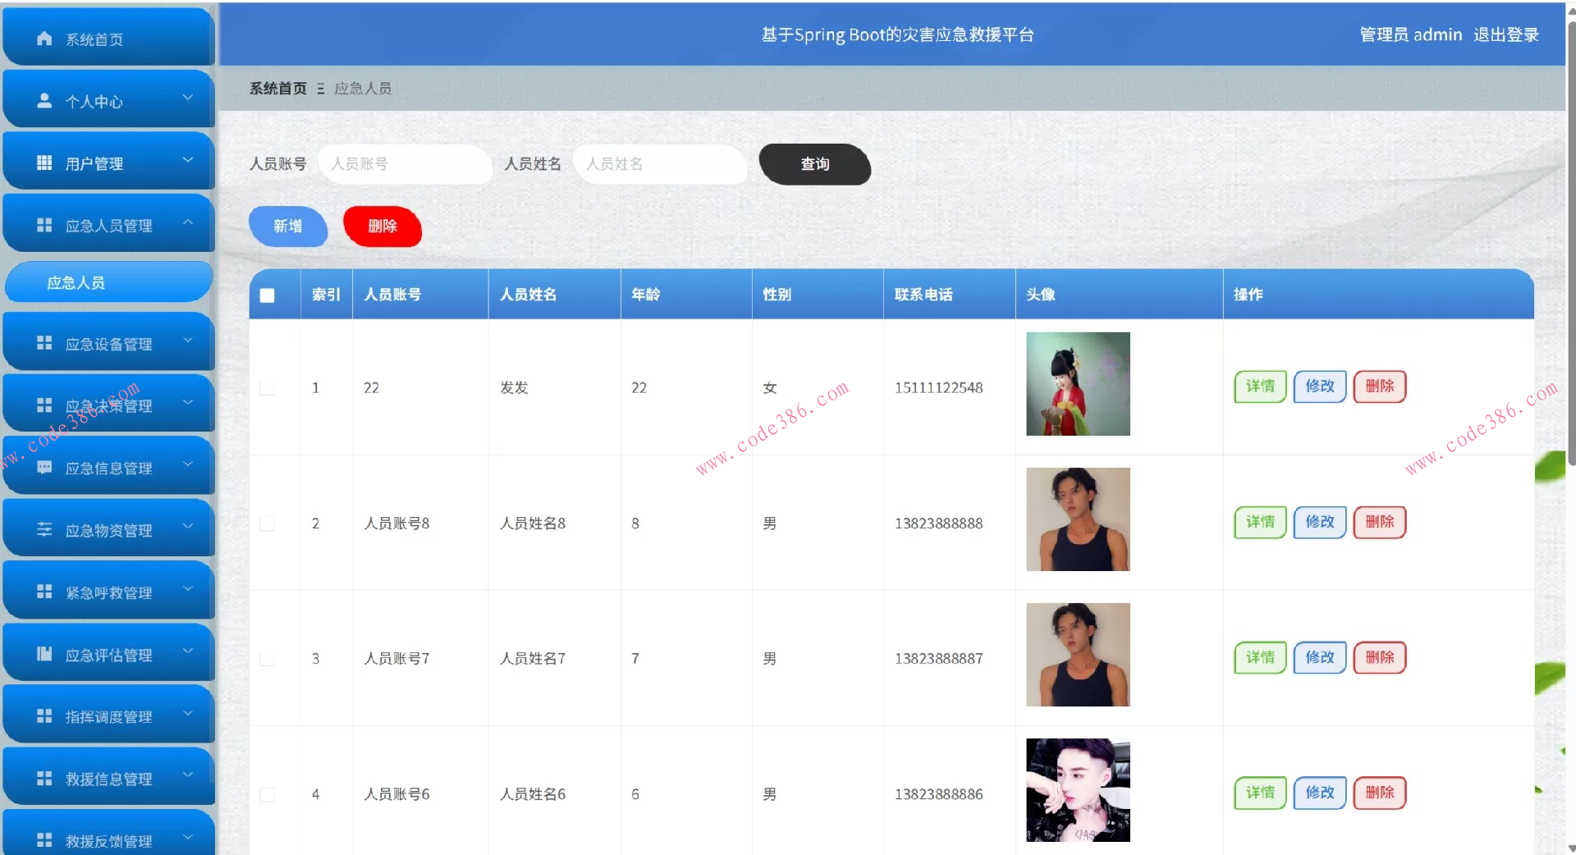This screenshot has height=855, width=1576.
Task: Check the checkbox for row 1 (发发)
Action: pyautogui.click(x=266, y=387)
